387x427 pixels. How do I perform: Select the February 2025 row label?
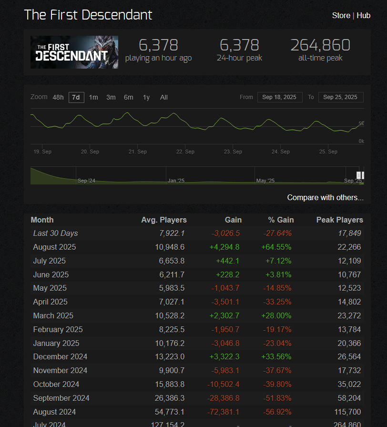[x=58, y=329]
